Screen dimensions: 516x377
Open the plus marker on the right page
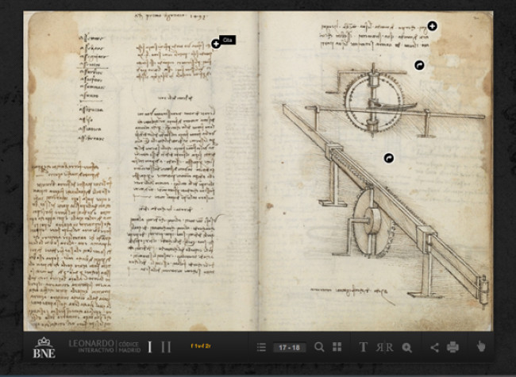pos(432,26)
